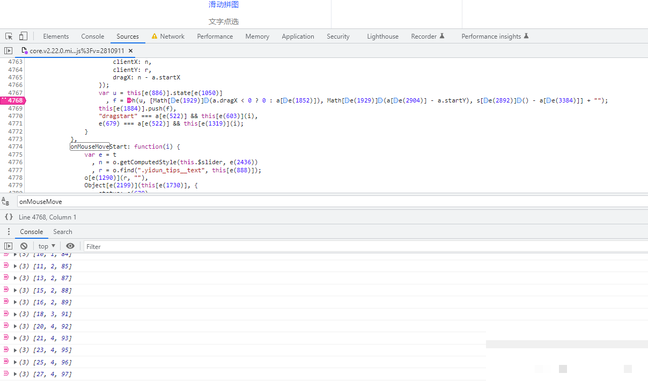Switch to the Search drawer tab
The height and width of the screenshot is (381, 648).
62,232
